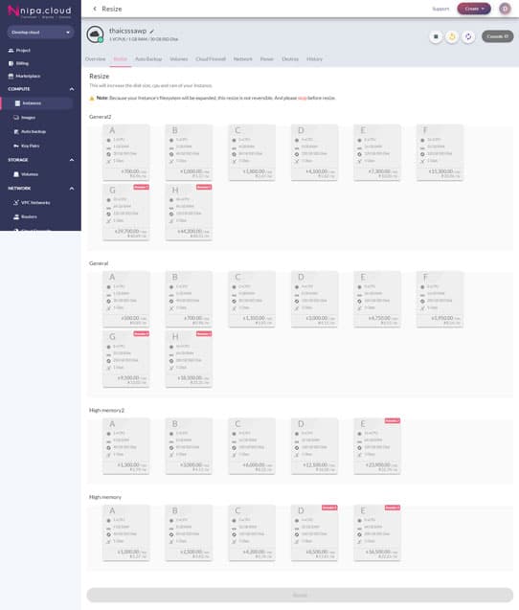Open the project selector dropdown in sidebar
Image resolution: width=519 pixels, height=610 pixels.
40,33
